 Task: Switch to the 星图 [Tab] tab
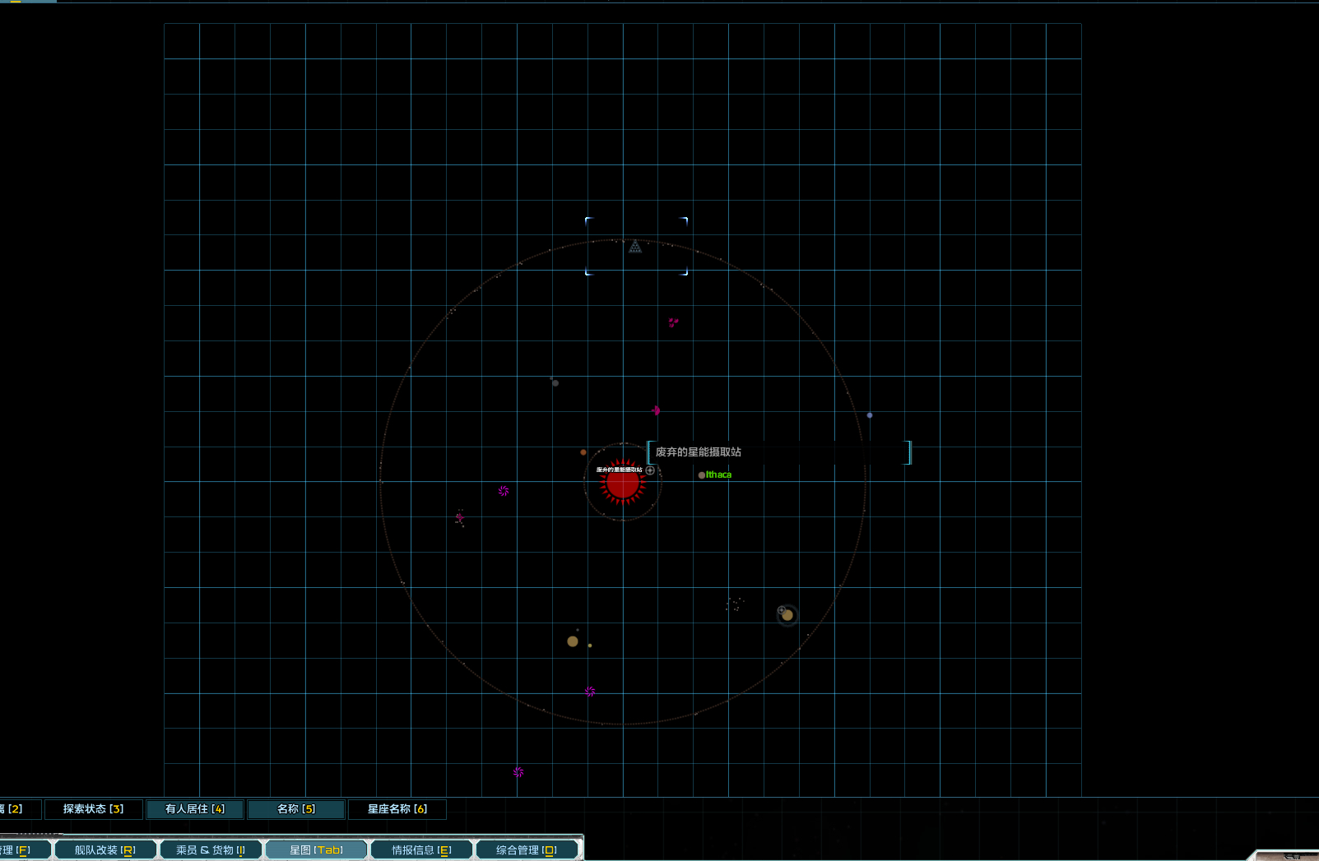[316, 850]
